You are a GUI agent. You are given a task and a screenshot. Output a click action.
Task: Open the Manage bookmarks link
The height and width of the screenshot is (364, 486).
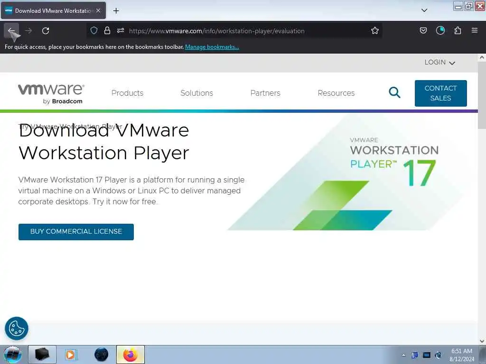point(212,47)
